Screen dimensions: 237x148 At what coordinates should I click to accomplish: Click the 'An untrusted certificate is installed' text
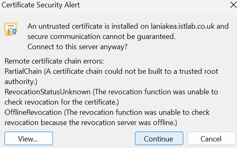click(x=82, y=26)
